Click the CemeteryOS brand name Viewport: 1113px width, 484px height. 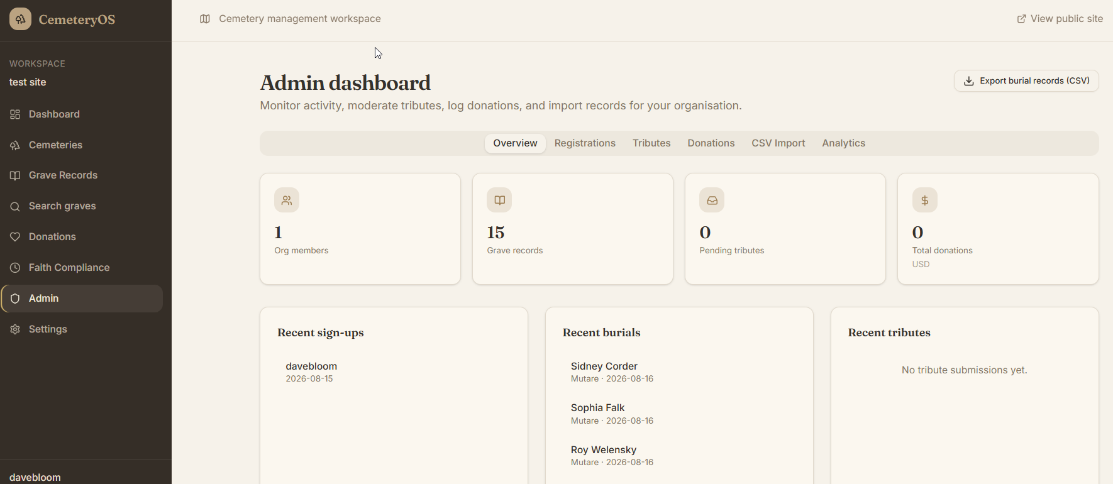pos(77,19)
